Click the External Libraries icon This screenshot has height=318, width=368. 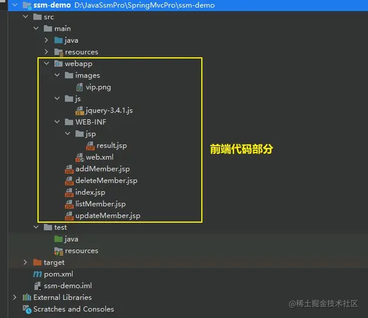(27, 298)
